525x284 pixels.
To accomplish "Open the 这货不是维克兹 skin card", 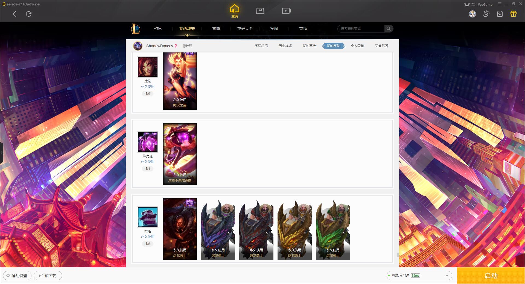I will point(180,154).
